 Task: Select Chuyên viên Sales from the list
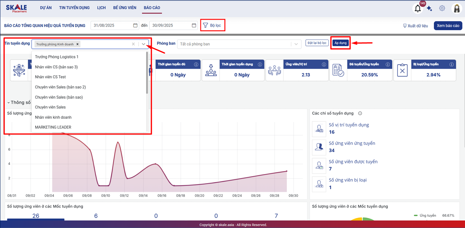click(50, 107)
